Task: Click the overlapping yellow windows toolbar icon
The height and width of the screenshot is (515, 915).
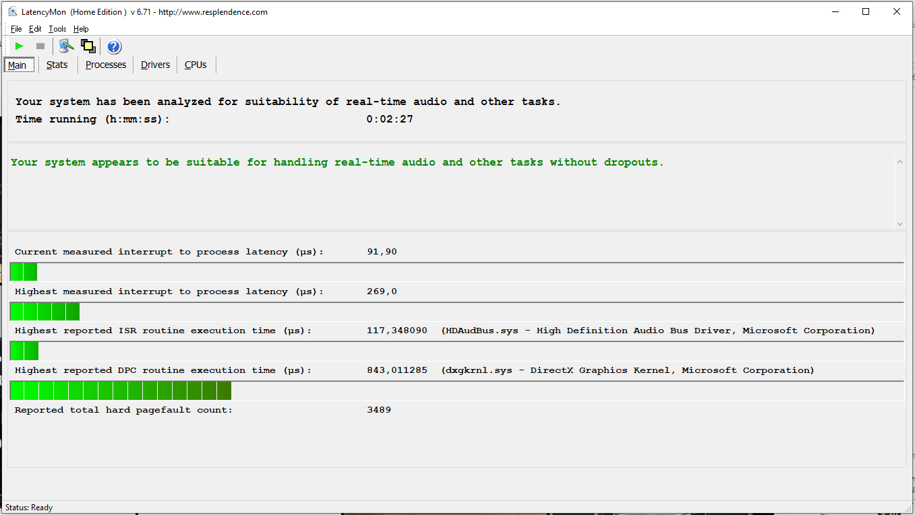Action: [x=88, y=46]
